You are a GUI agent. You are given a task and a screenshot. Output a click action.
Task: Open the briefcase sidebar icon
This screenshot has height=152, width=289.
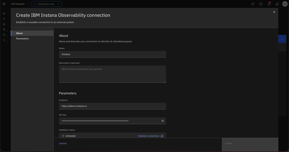[4, 35]
